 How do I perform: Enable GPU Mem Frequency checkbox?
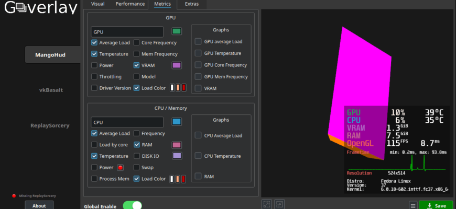pos(136,54)
